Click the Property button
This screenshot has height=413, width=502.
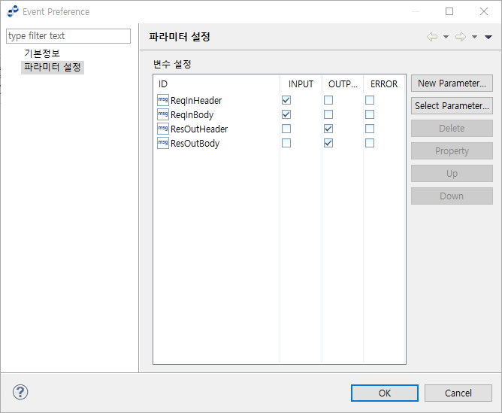coord(452,151)
